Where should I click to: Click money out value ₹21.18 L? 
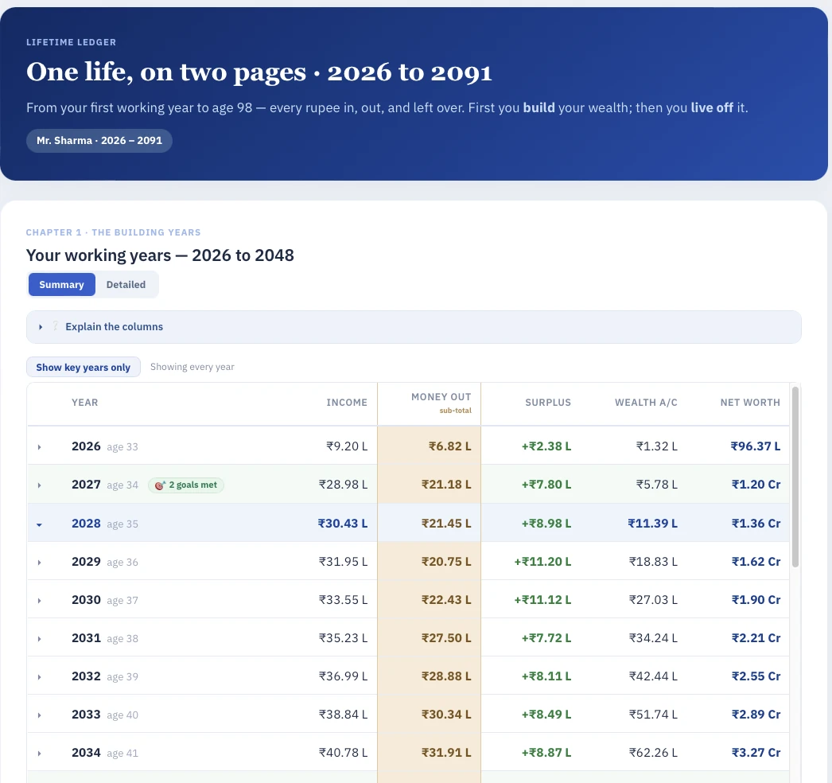(446, 485)
